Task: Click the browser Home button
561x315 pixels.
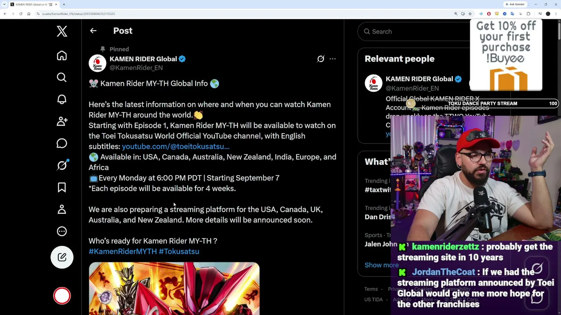Action: coord(28,14)
